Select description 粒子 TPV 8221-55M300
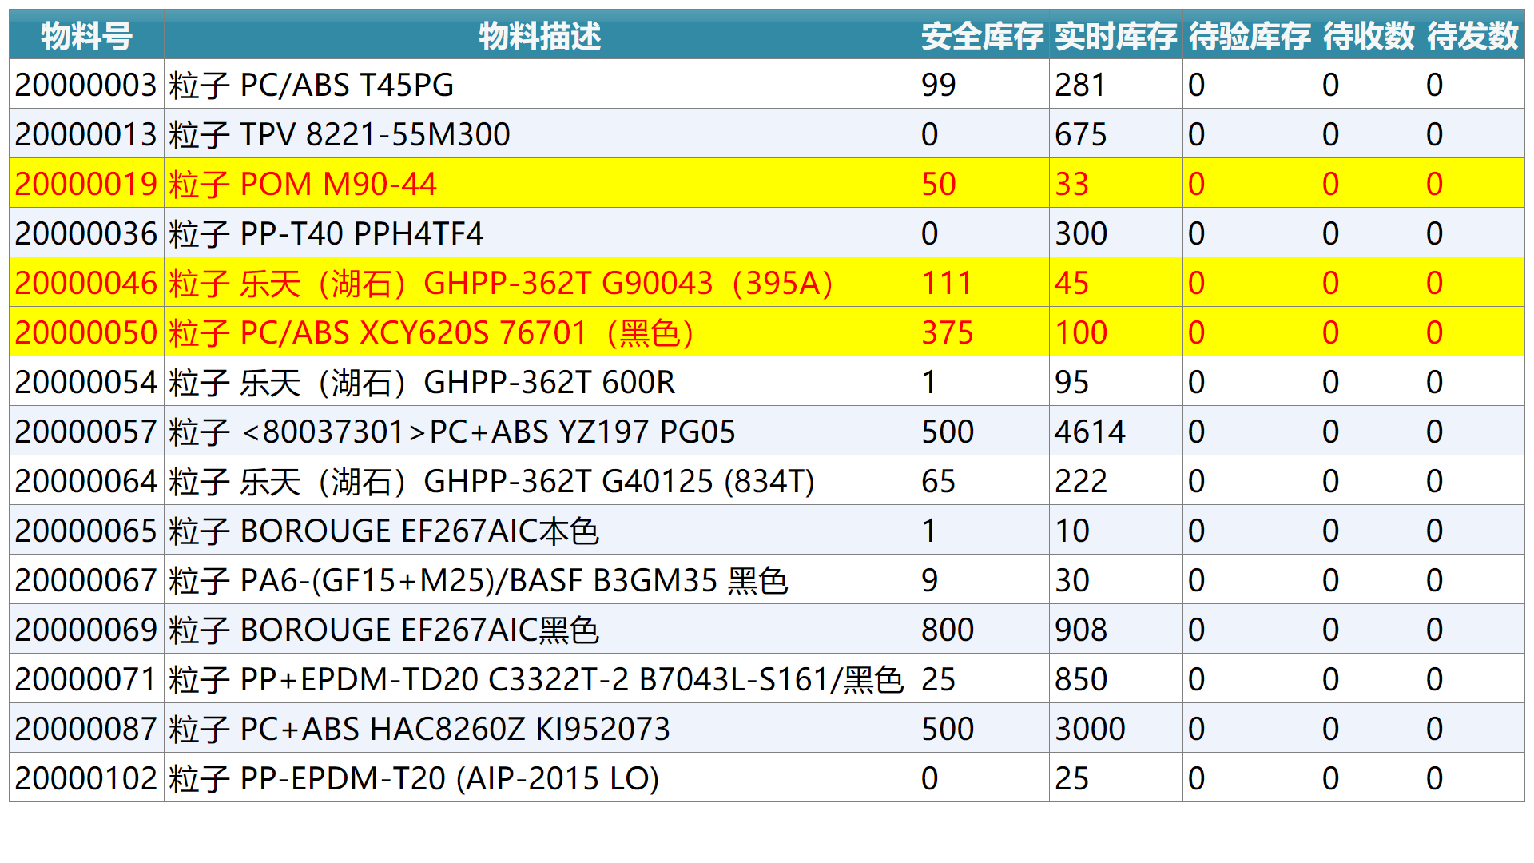This screenshot has height=863, width=1534. pos(340,134)
